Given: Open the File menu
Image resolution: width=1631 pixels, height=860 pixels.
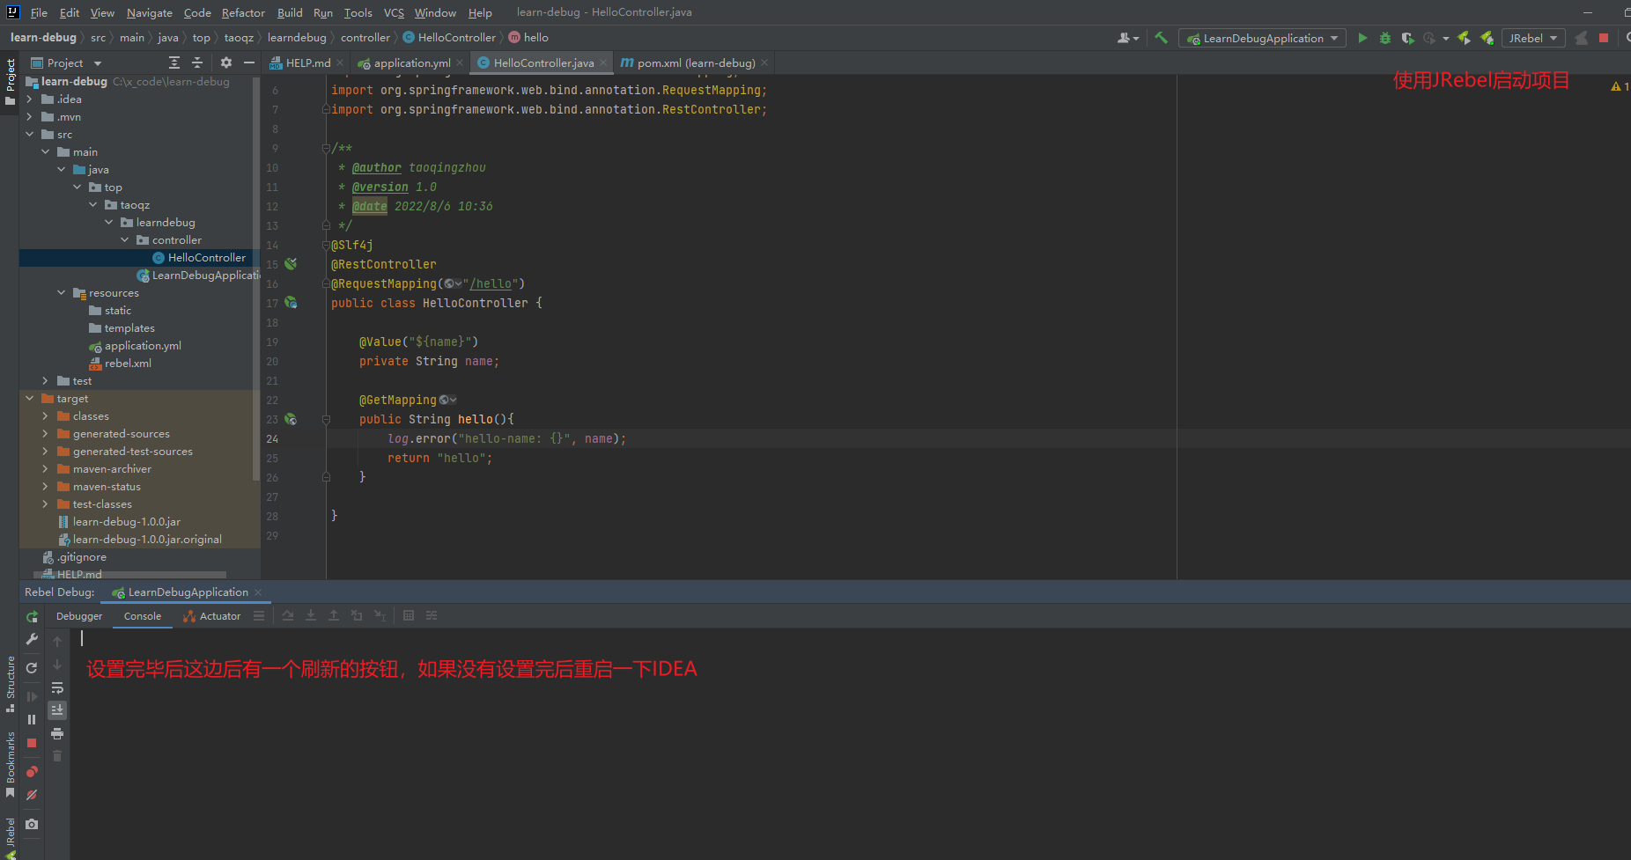Looking at the screenshot, I should [x=39, y=12].
